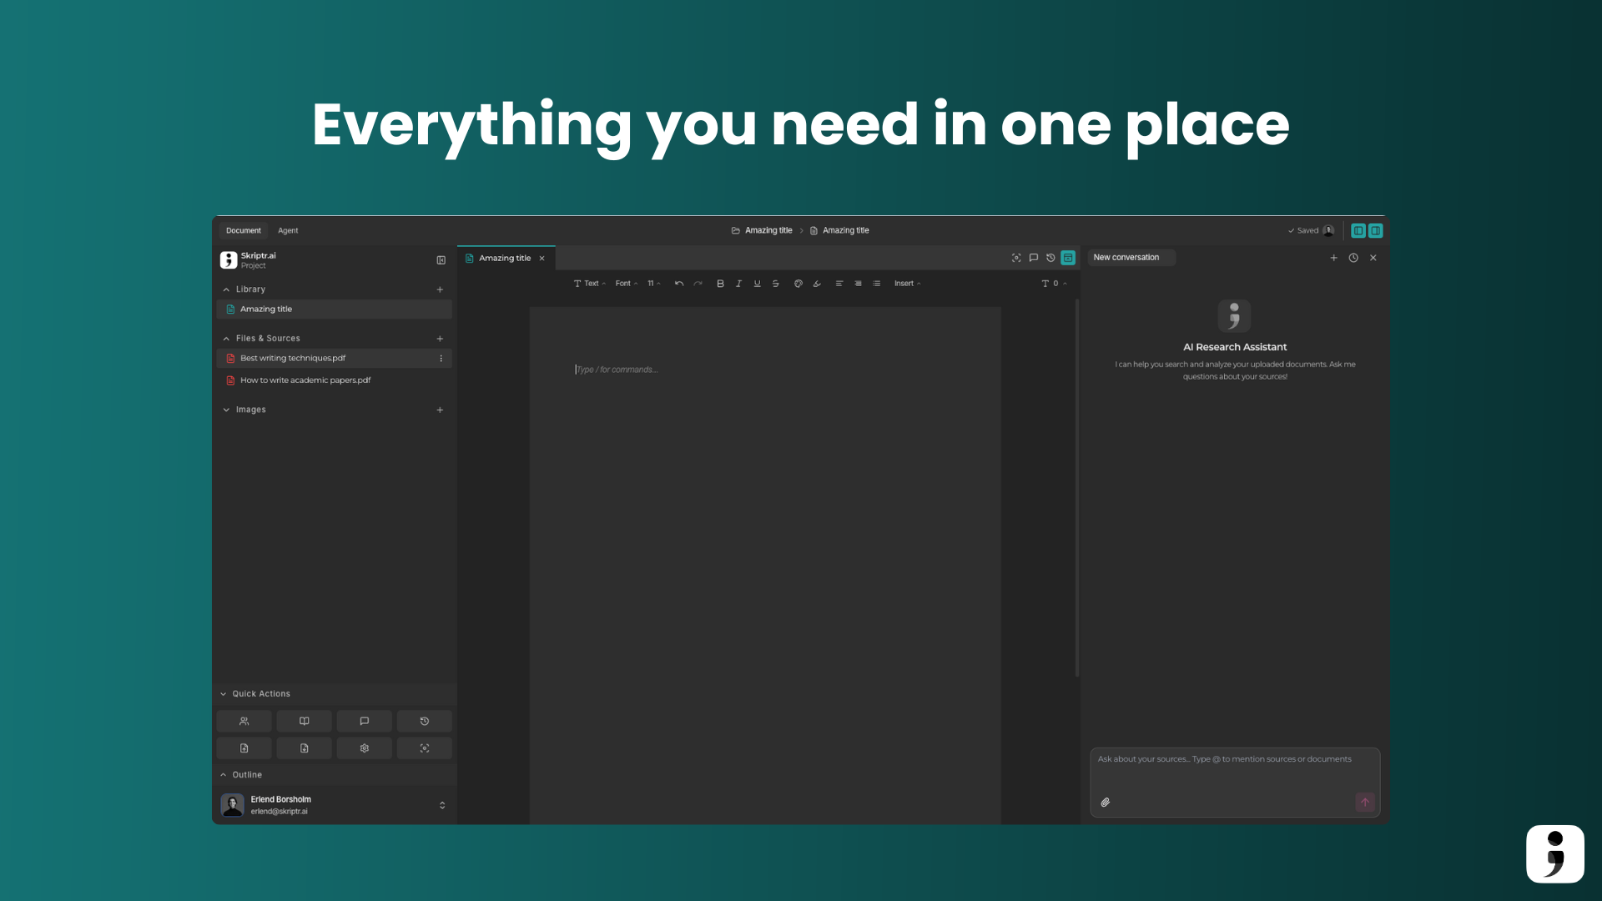
Task: Open the text color palette
Action: (x=798, y=284)
